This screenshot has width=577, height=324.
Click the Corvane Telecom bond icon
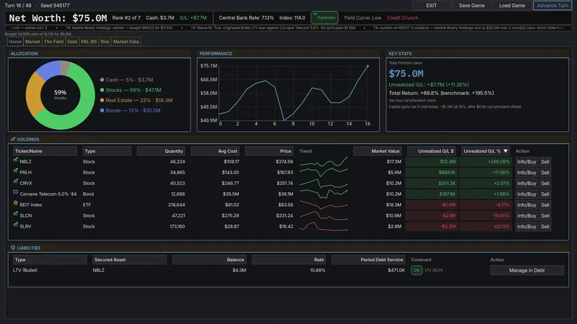point(15,191)
